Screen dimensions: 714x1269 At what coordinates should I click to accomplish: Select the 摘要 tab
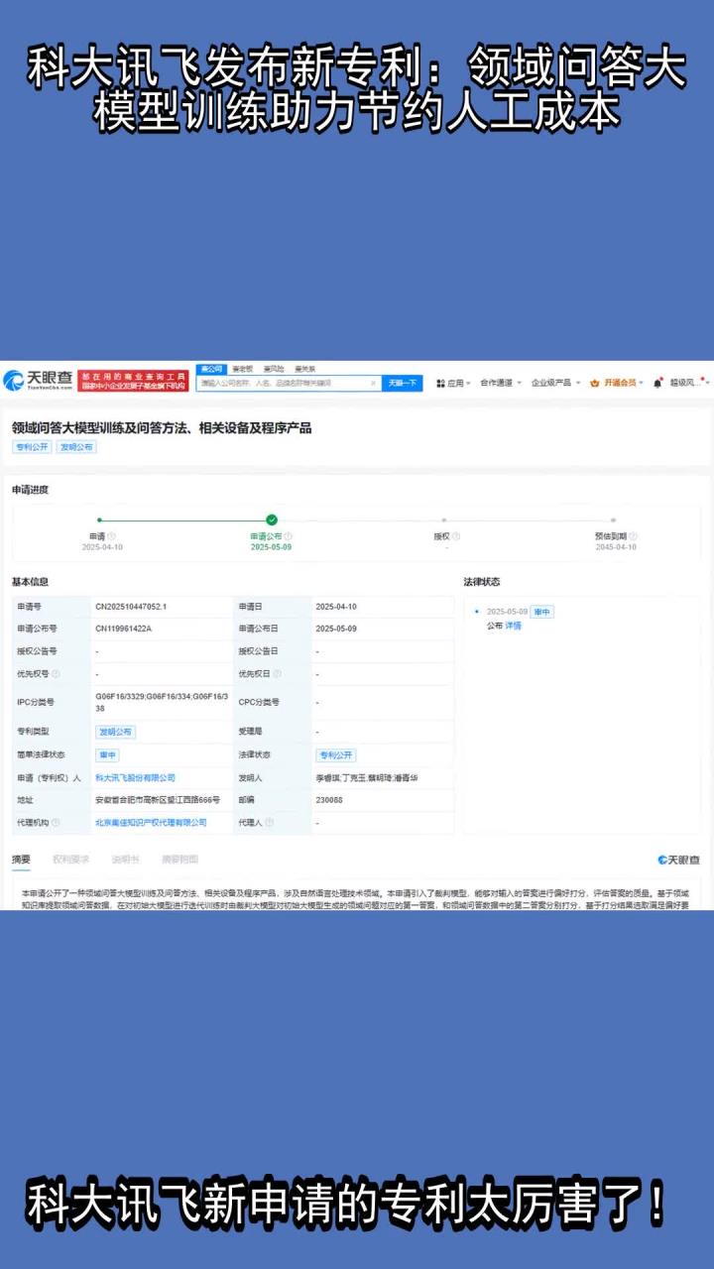click(x=21, y=860)
